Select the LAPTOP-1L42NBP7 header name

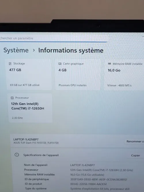click(x=26, y=139)
